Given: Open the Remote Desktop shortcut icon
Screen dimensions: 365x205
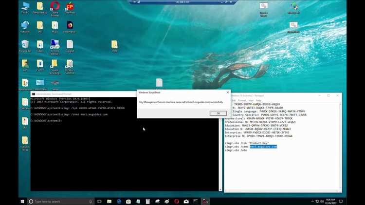Looking at the screenshot, I should click(x=55, y=47).
